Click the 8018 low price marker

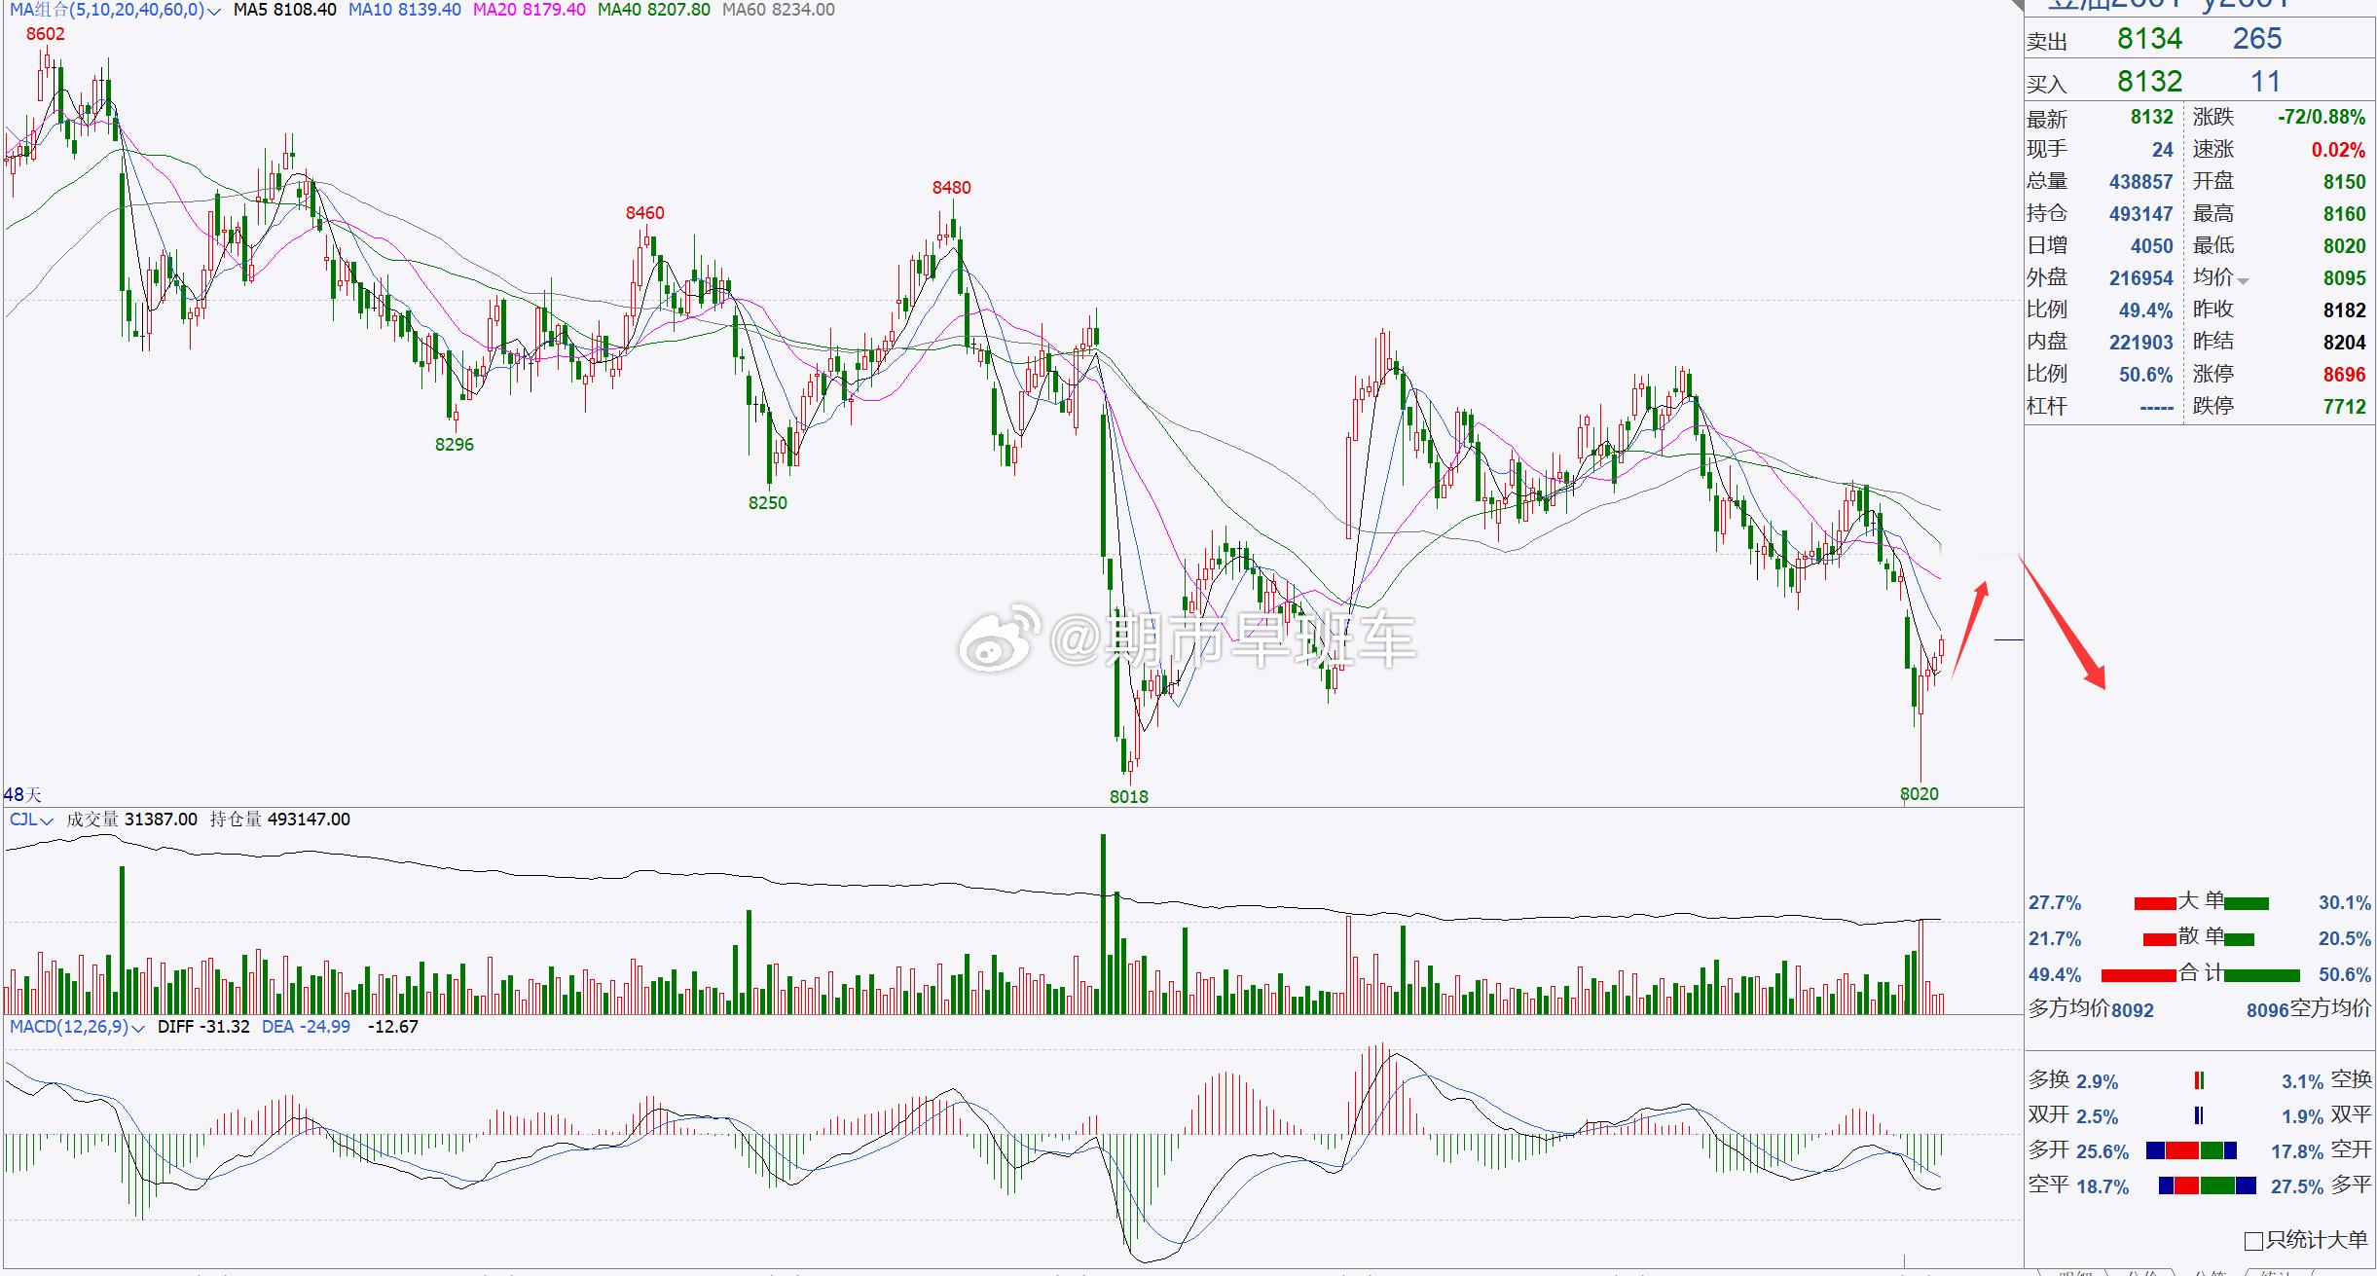click(x=1128, y=797)
